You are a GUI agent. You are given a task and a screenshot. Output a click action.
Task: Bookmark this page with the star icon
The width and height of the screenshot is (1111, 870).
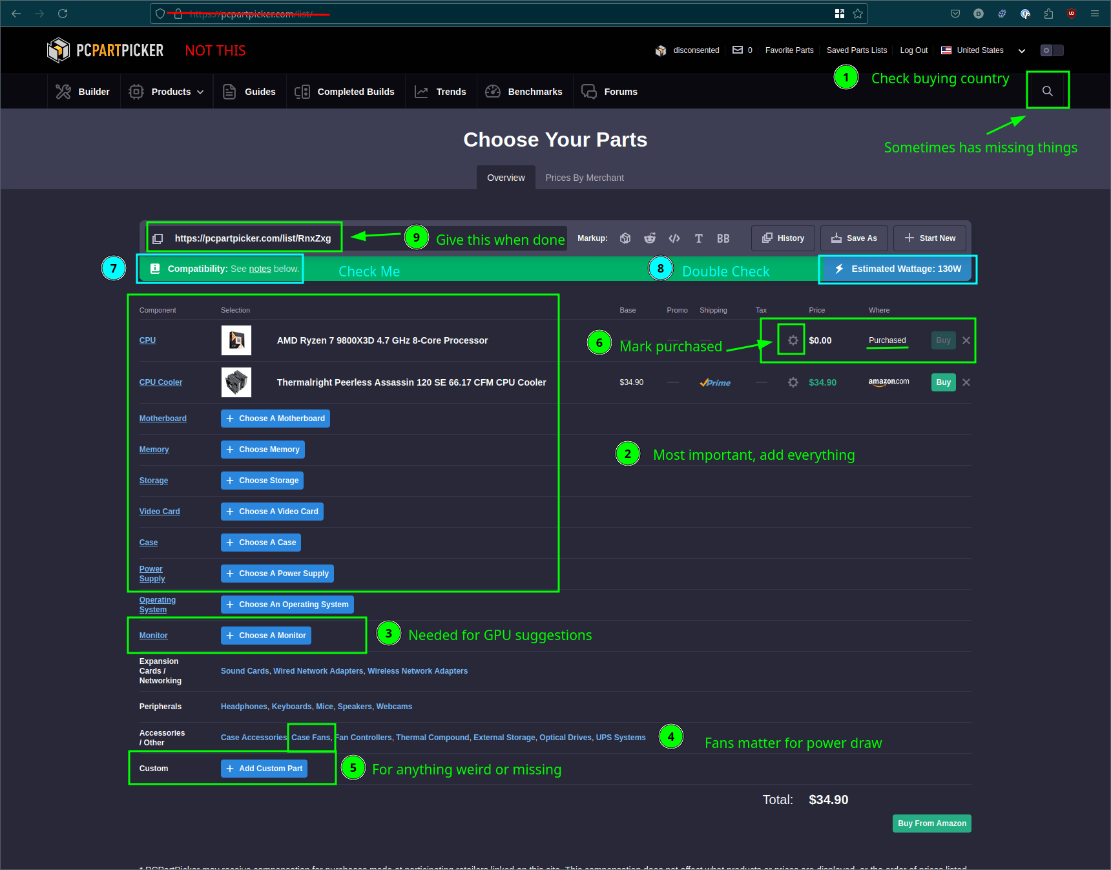point(858,14)
